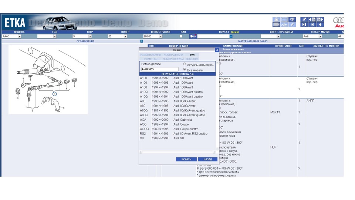Select result ACA 1992>>2000 Audi Cabriolet
This screenshot has width=355, height=200.
[x=177, y=120]
